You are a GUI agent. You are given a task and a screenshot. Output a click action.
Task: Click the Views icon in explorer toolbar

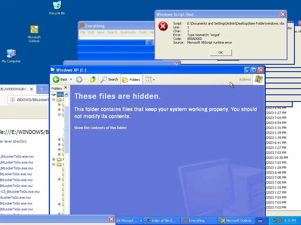coord(148,80)
